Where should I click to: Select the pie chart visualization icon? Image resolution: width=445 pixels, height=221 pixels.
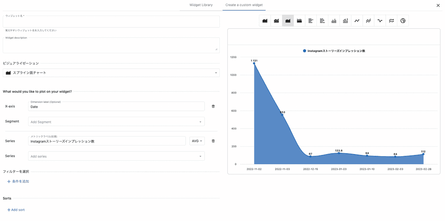[x=403, y=21]
